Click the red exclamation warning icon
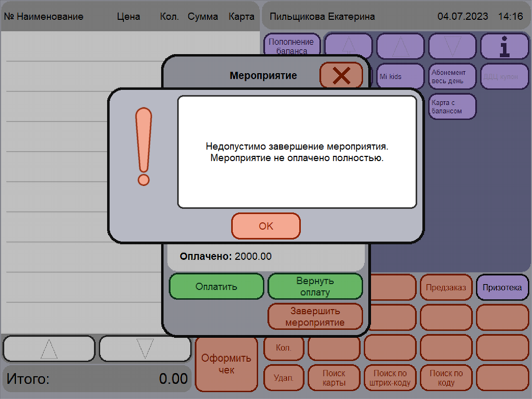The image size is (532, 399). (x=143, y=147)
